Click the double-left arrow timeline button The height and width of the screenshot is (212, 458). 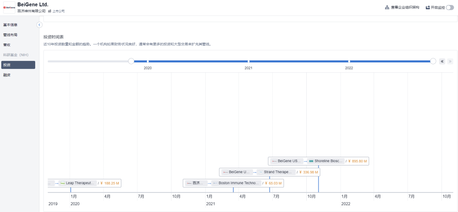442,61
